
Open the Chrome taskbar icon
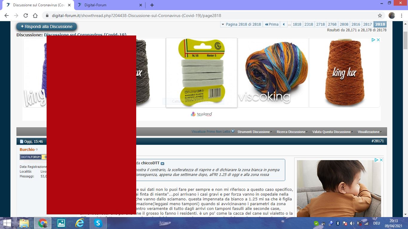43,223
